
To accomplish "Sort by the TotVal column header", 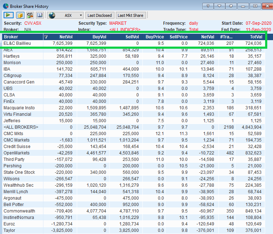I will click(250, 37).
